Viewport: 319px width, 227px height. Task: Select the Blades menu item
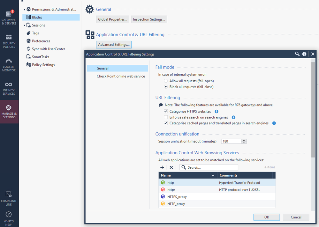pos(51,17)
